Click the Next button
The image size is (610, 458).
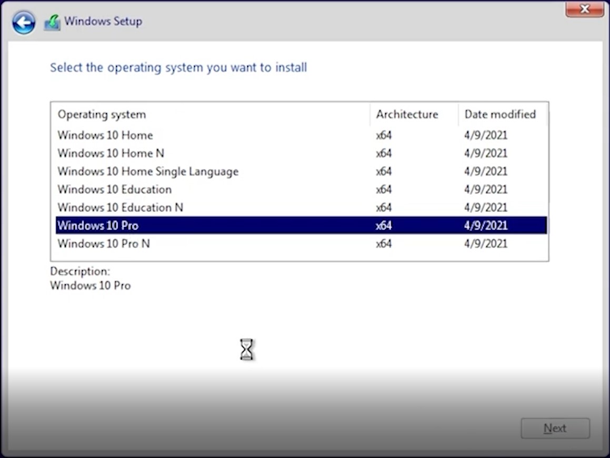point(555,428)
